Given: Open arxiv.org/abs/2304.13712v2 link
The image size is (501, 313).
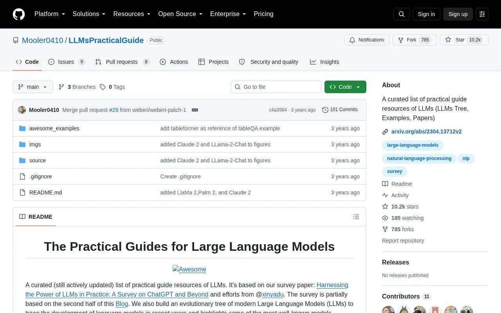Looking at the screenshot, I should [427, 131].
